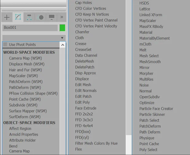Show more command panel tabs
This screenshot has width=190, height=155.
click(x=62, y=17)
